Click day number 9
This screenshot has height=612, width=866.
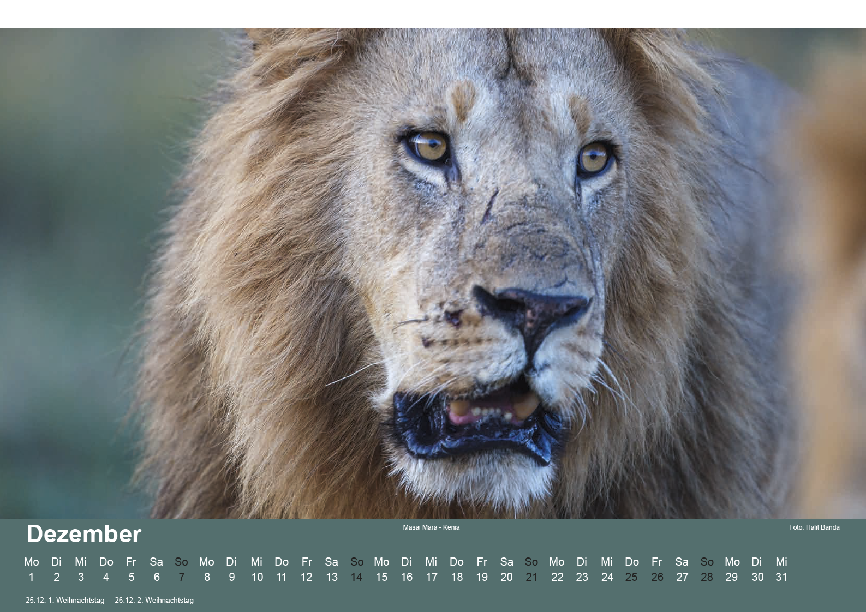pyautogui.click(x=231, y=577)
